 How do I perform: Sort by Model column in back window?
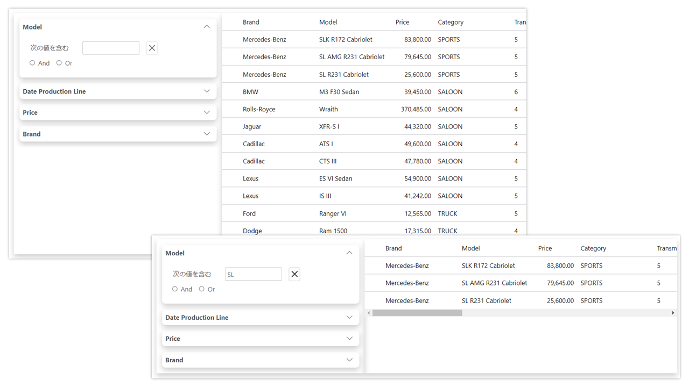coord(328,22)
